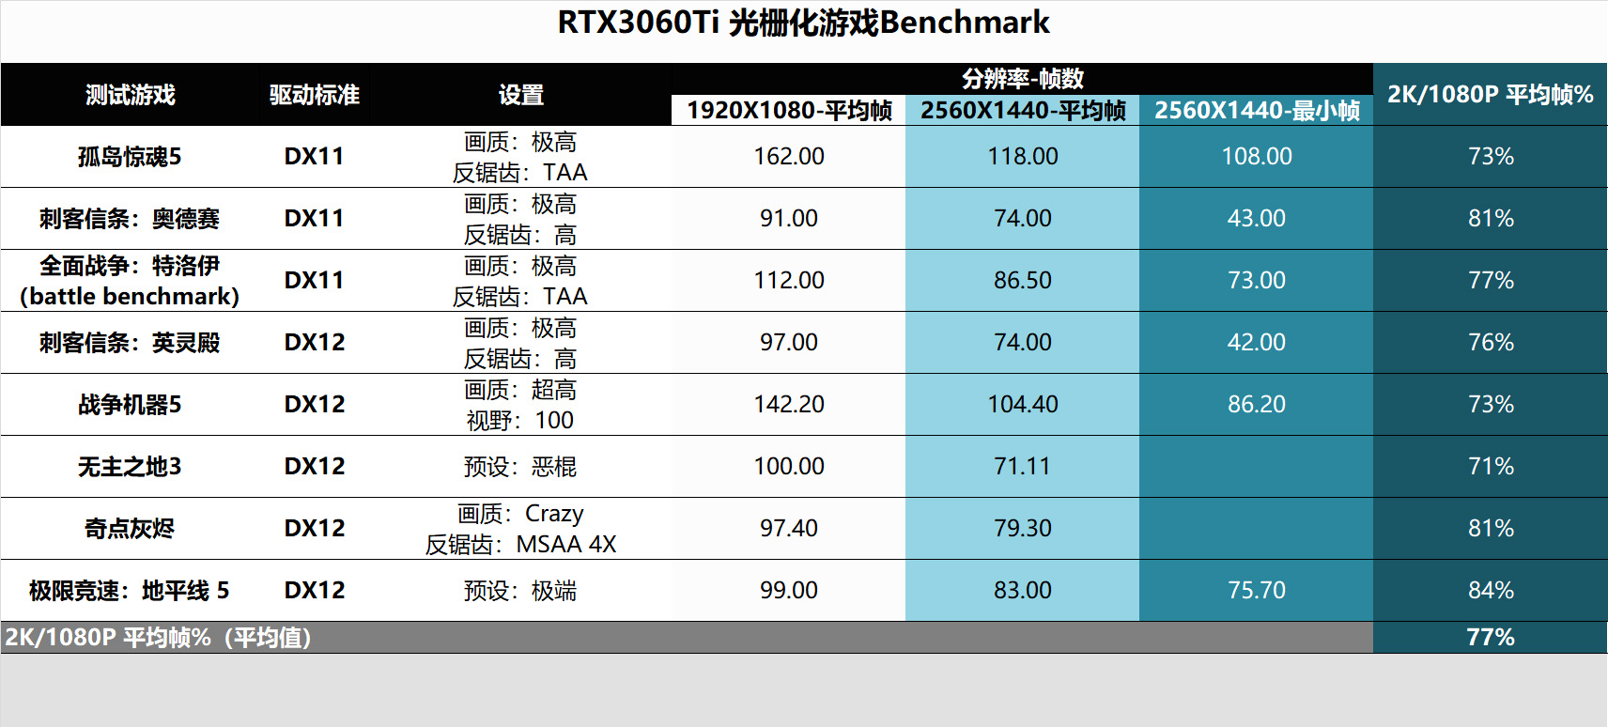The height and width of the screenshot is (727, 1608).
Task: Select 81% in the 刺客信条：奥德赛 row
Action: pyautogui.click(x=1491, y=219)
